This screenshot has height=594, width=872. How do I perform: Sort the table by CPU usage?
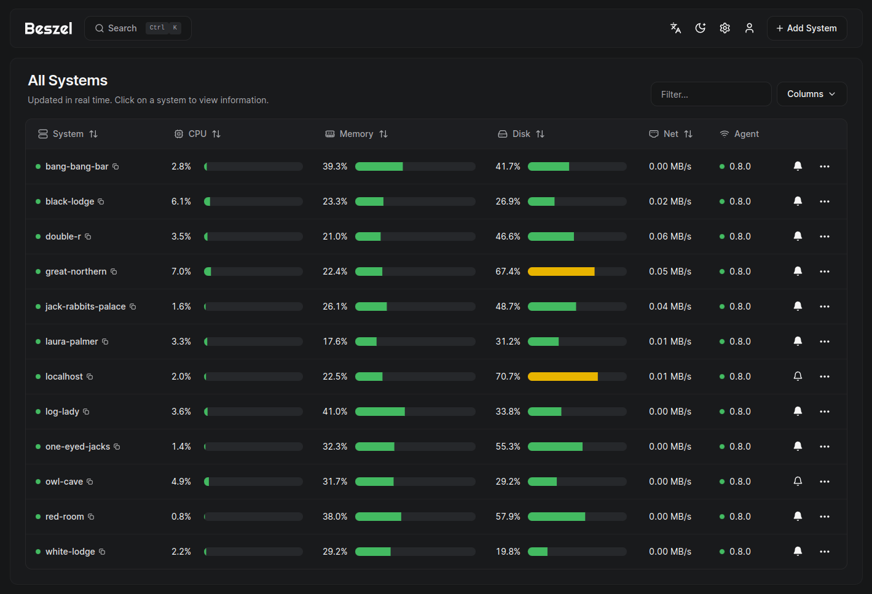pos(204,133)
